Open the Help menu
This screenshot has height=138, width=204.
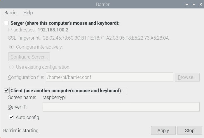point(28,13)
